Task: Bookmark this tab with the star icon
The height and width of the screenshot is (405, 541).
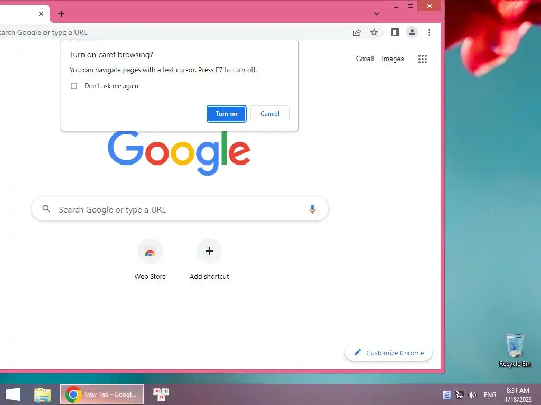Action: point(374,32)
